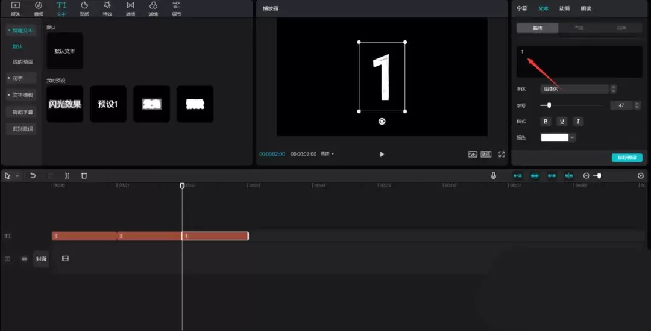Select the 闪光效果 preset thumbnail
The width and height of the screenshot is (651, 331).
point(65,104)
